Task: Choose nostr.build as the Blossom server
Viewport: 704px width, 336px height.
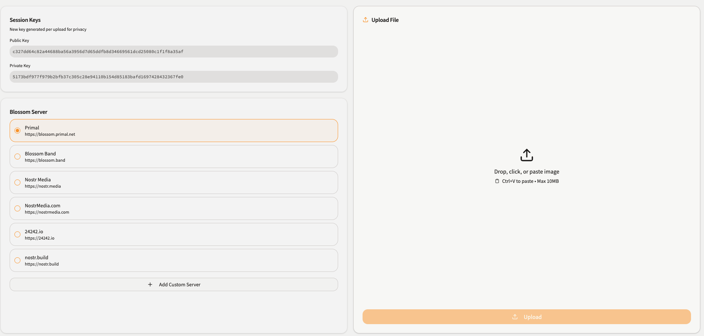Action: 17,260
